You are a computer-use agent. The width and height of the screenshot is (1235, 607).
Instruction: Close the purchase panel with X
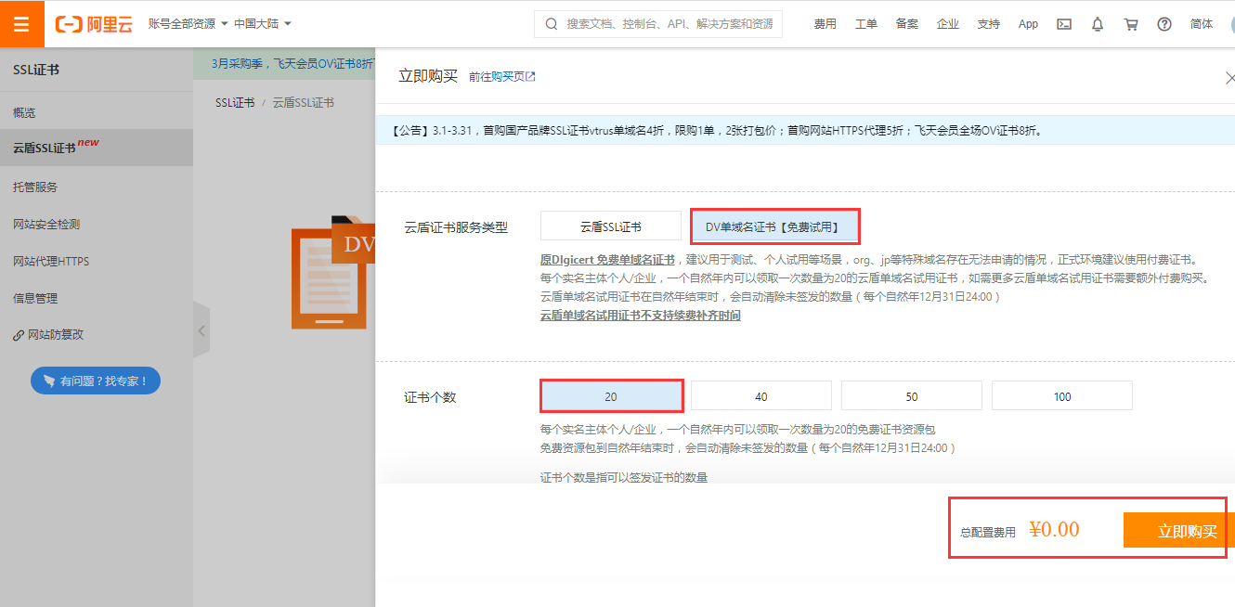(x=1229, y=78)
